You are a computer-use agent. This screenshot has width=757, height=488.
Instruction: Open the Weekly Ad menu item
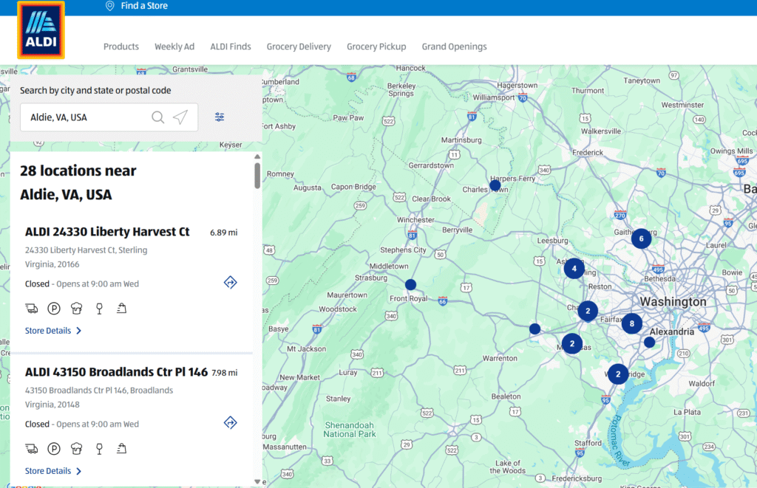tap(174, 47)
